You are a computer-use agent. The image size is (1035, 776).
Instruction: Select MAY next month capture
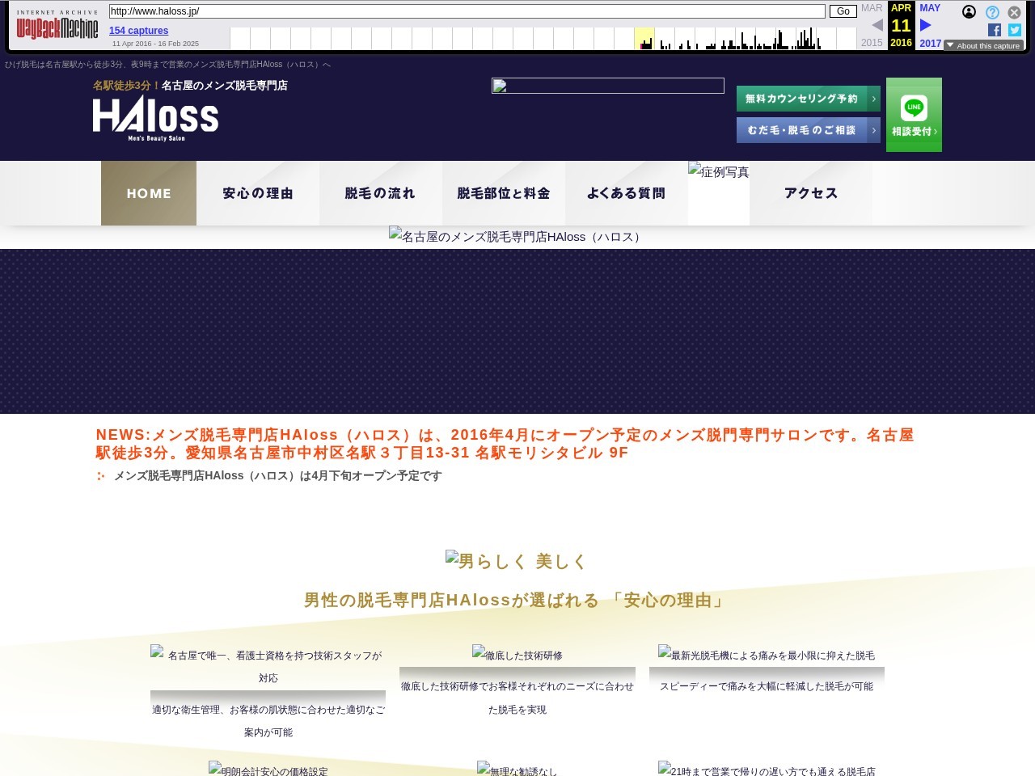point(930,8)
